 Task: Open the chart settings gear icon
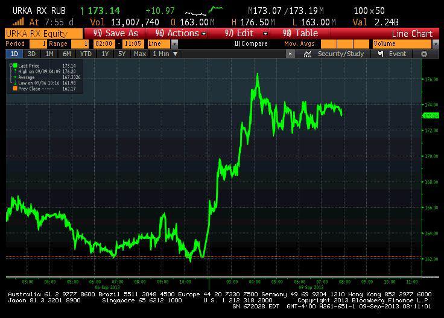click(424, 54)
